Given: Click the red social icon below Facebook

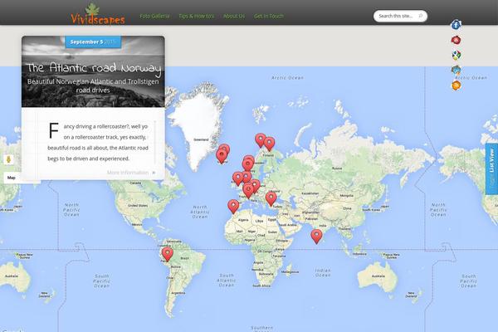Looking at the screenshot, I should pyautogui.click(x=456, y=40).
